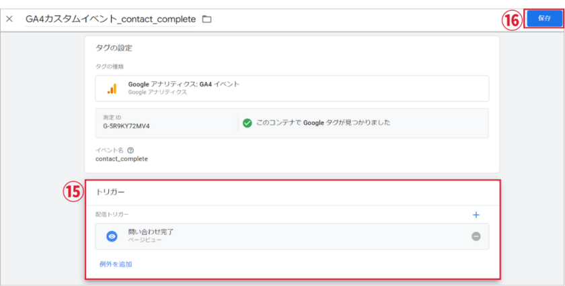
Task: Click the 例外を追加 link
Action: (x=116, y=264)
